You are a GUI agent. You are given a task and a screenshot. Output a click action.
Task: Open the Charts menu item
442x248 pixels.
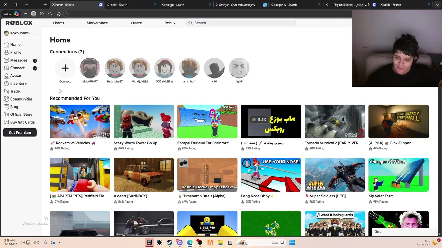[58, 23]
